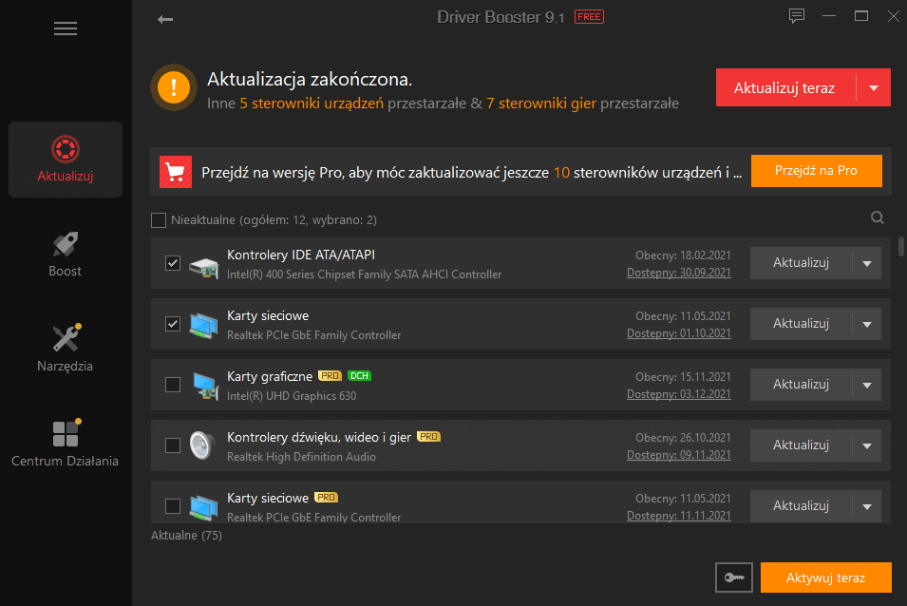907x606 pixels.
Task: Click the Realtek High Definition Audio speaker icon
Action: point(202,445)
